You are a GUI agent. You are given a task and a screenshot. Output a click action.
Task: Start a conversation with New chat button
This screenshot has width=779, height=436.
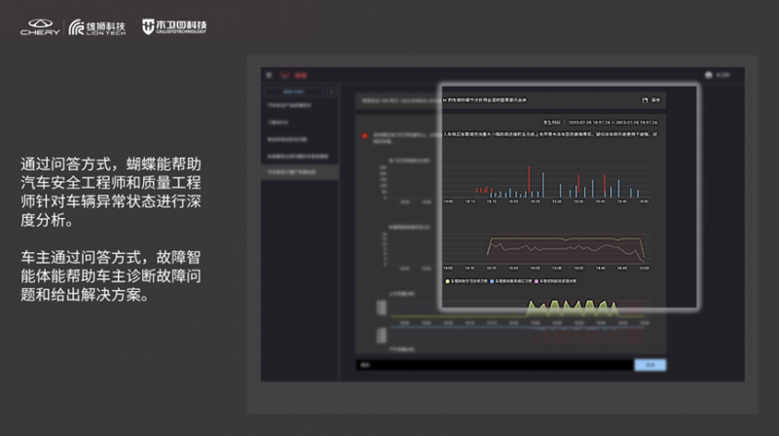pos(294,91)
